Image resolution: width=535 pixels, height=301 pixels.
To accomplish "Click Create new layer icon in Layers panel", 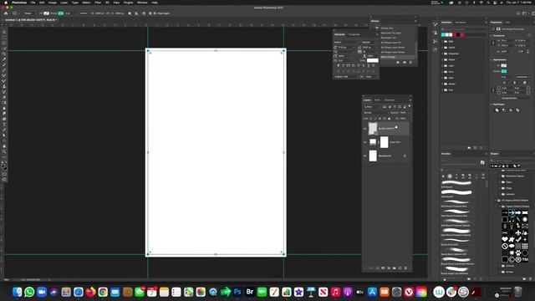I will (x=400, y=268).
